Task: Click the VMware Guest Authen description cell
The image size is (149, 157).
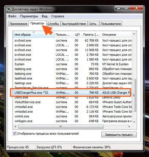Action: coord(117,102)
